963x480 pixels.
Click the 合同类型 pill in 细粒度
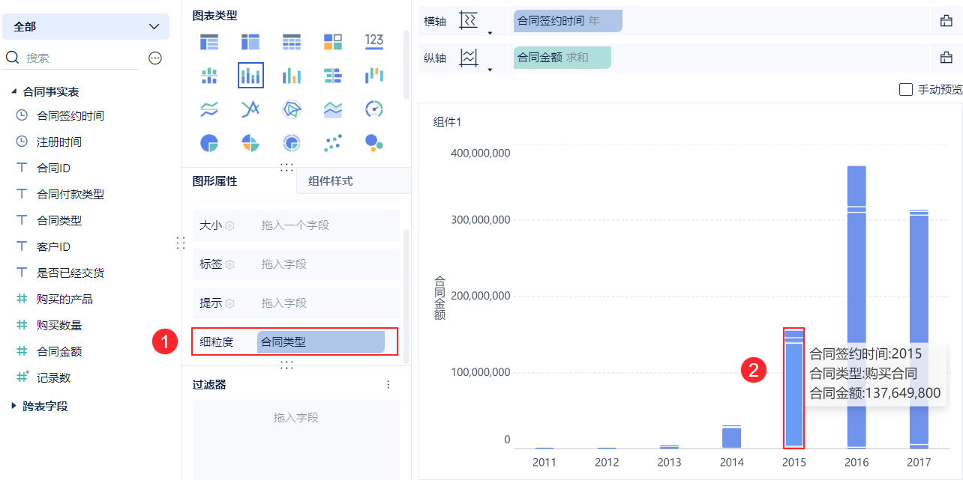click(321, 342)
